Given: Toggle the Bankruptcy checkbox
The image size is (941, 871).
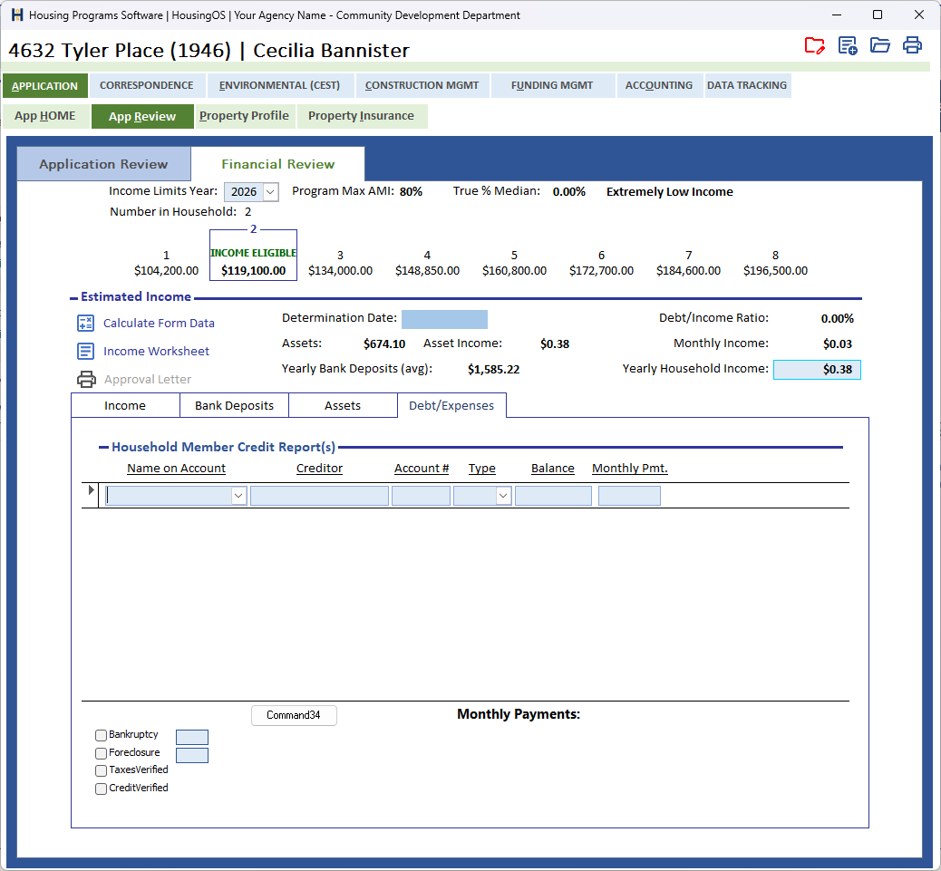Looking at the screenshot, I should (101, 735).
